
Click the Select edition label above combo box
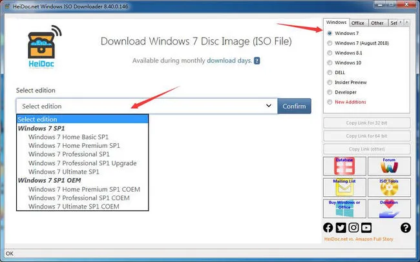[36, 90]
